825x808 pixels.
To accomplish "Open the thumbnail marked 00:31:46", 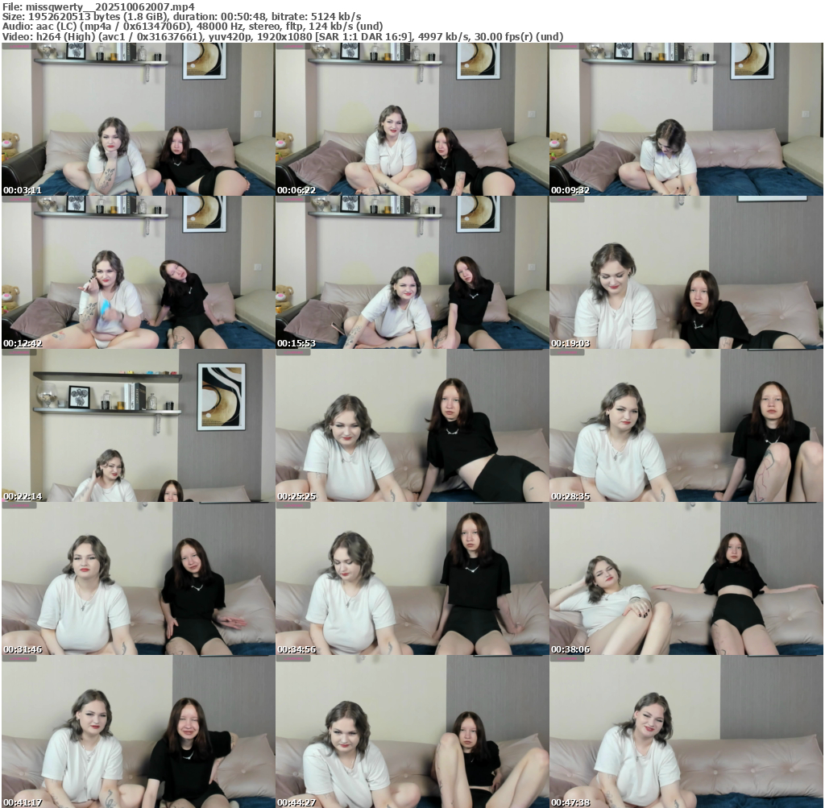I will (x=138, y=578).
